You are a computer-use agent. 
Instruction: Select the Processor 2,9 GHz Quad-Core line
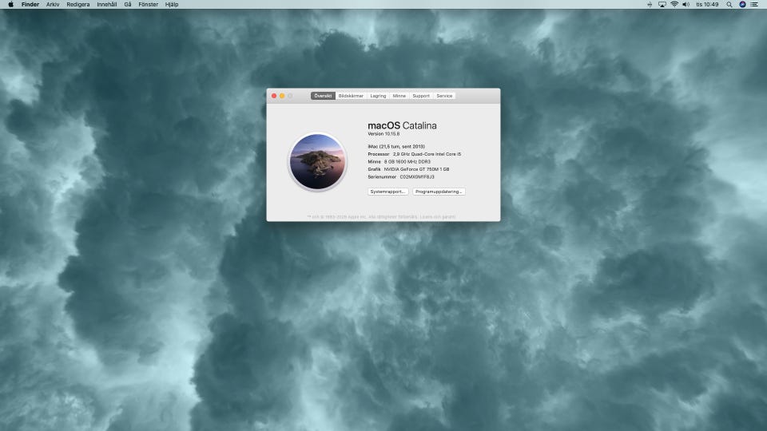point(415,154)
